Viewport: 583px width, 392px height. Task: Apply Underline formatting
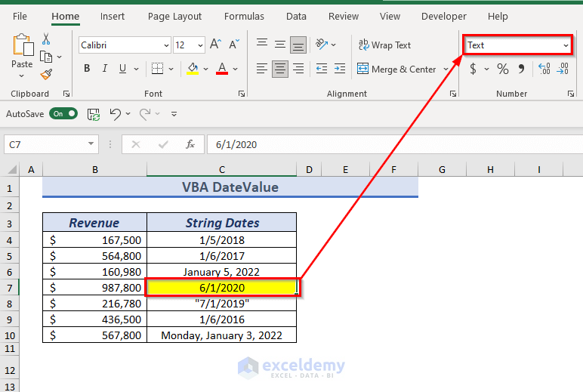coord(122,69)
